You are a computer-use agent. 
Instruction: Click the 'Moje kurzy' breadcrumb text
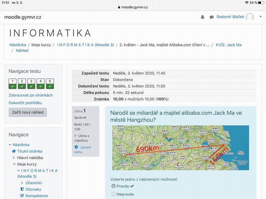(x=41, y=45)
